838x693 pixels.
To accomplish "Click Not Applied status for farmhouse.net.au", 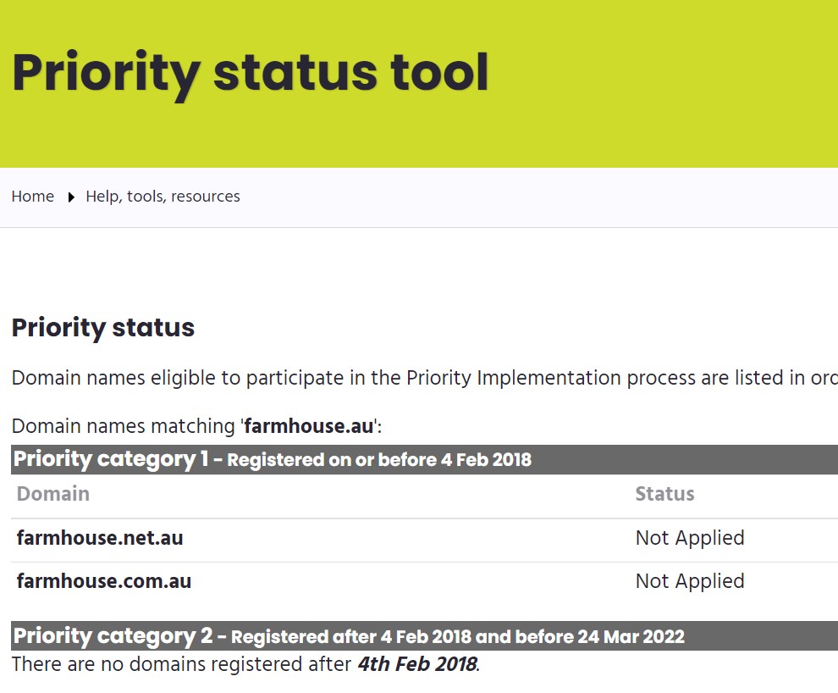I will [690, 538].
